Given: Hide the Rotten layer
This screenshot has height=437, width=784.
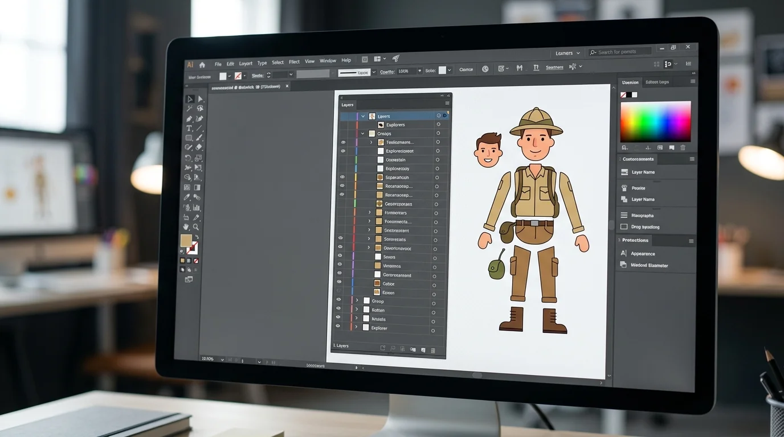Looking at the screenshot, I should pyautogui.click(x=338, y=308).
